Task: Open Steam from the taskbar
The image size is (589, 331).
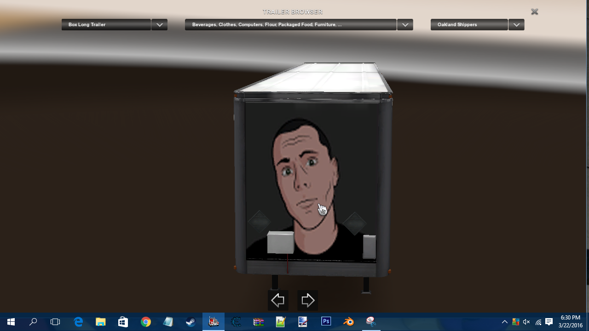Action: 191,322
